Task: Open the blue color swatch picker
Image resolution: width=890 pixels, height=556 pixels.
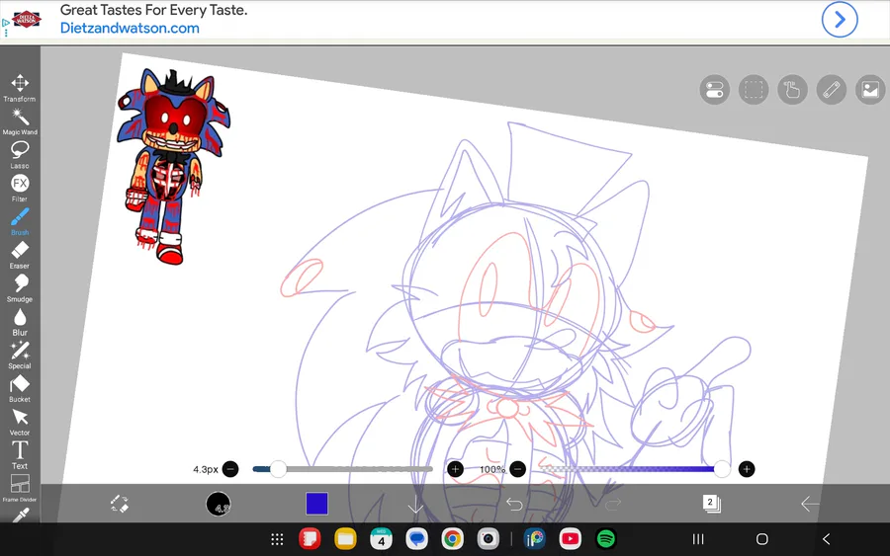Action: [x=316, y=504]
